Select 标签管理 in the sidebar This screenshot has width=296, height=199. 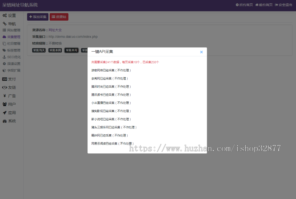pos(12,50)
